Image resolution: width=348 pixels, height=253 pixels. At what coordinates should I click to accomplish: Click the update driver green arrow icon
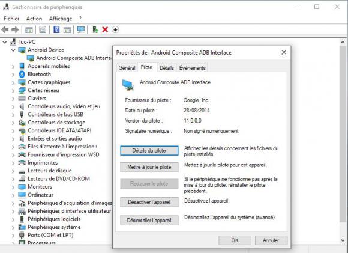tap(95, 29)
